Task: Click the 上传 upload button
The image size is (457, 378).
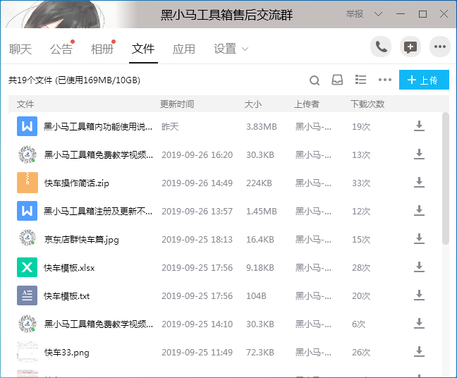Action: [x=424, y=80]
